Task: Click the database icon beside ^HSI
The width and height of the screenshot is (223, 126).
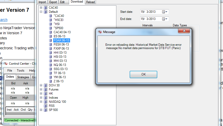Action: click(x=50, y=24)
